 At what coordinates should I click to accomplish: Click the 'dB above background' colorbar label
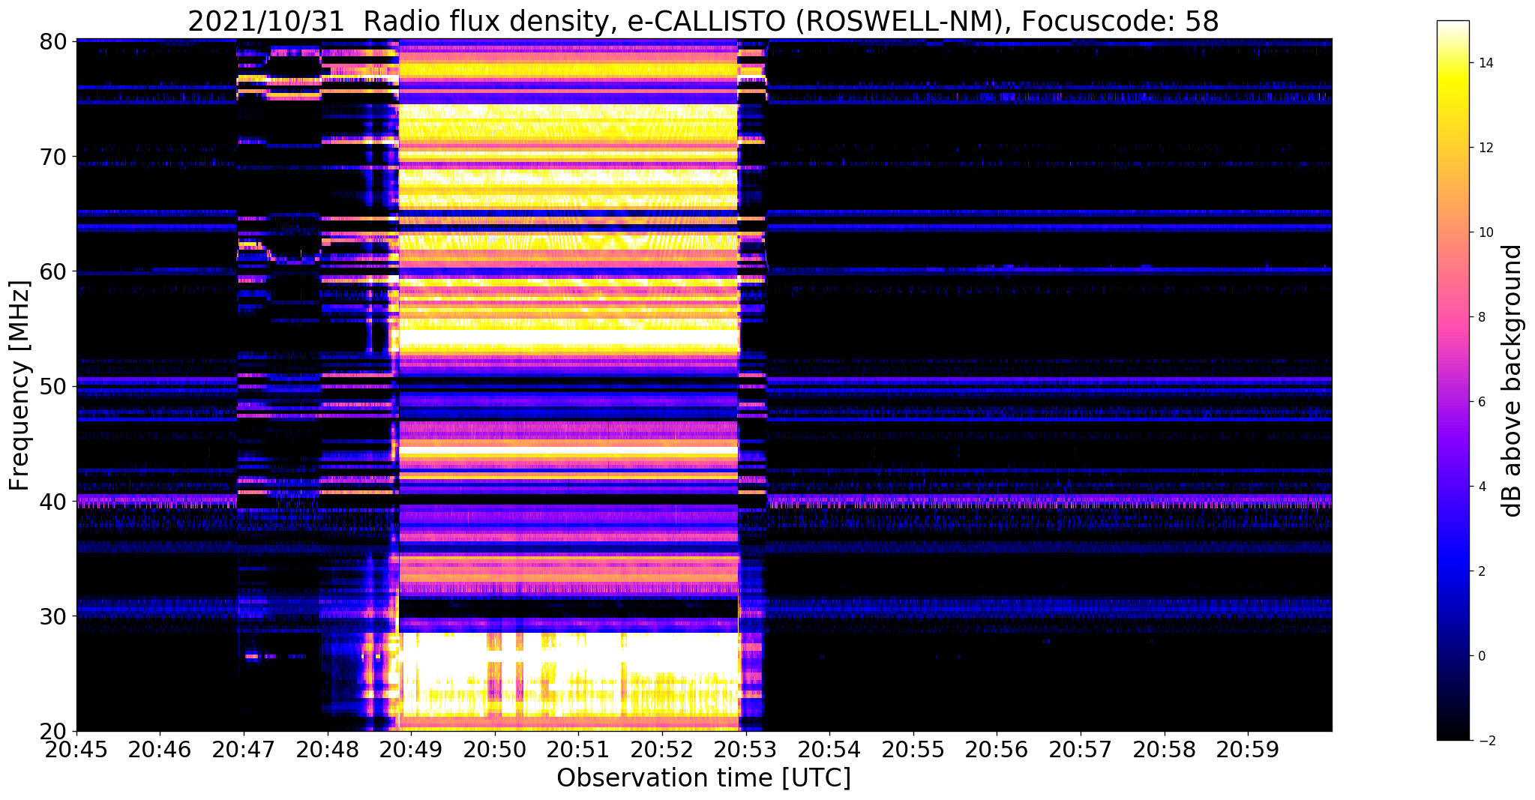coord(1513,381)
